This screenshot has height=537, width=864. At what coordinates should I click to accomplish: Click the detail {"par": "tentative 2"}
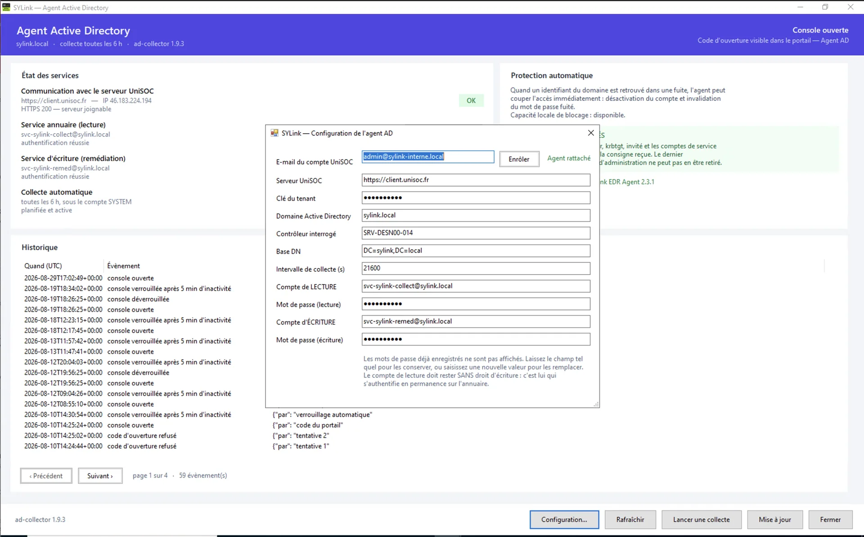(301, 436)
